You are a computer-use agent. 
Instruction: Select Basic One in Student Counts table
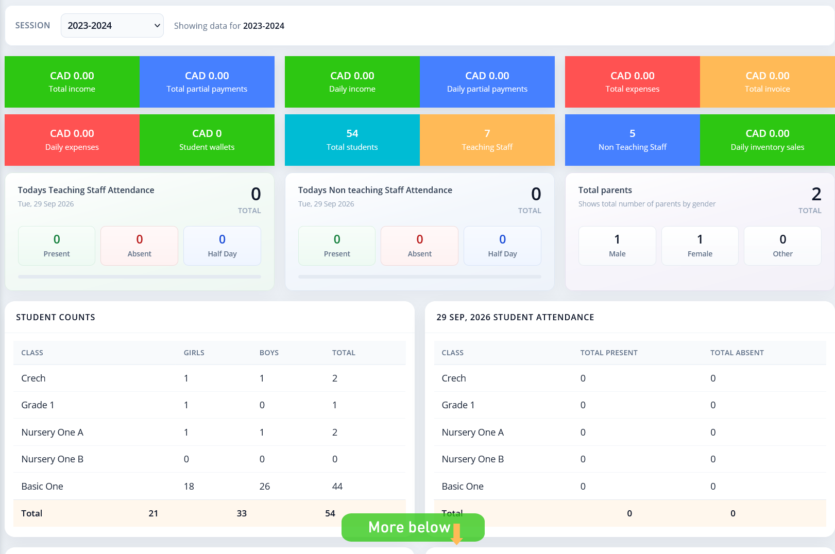210,487
